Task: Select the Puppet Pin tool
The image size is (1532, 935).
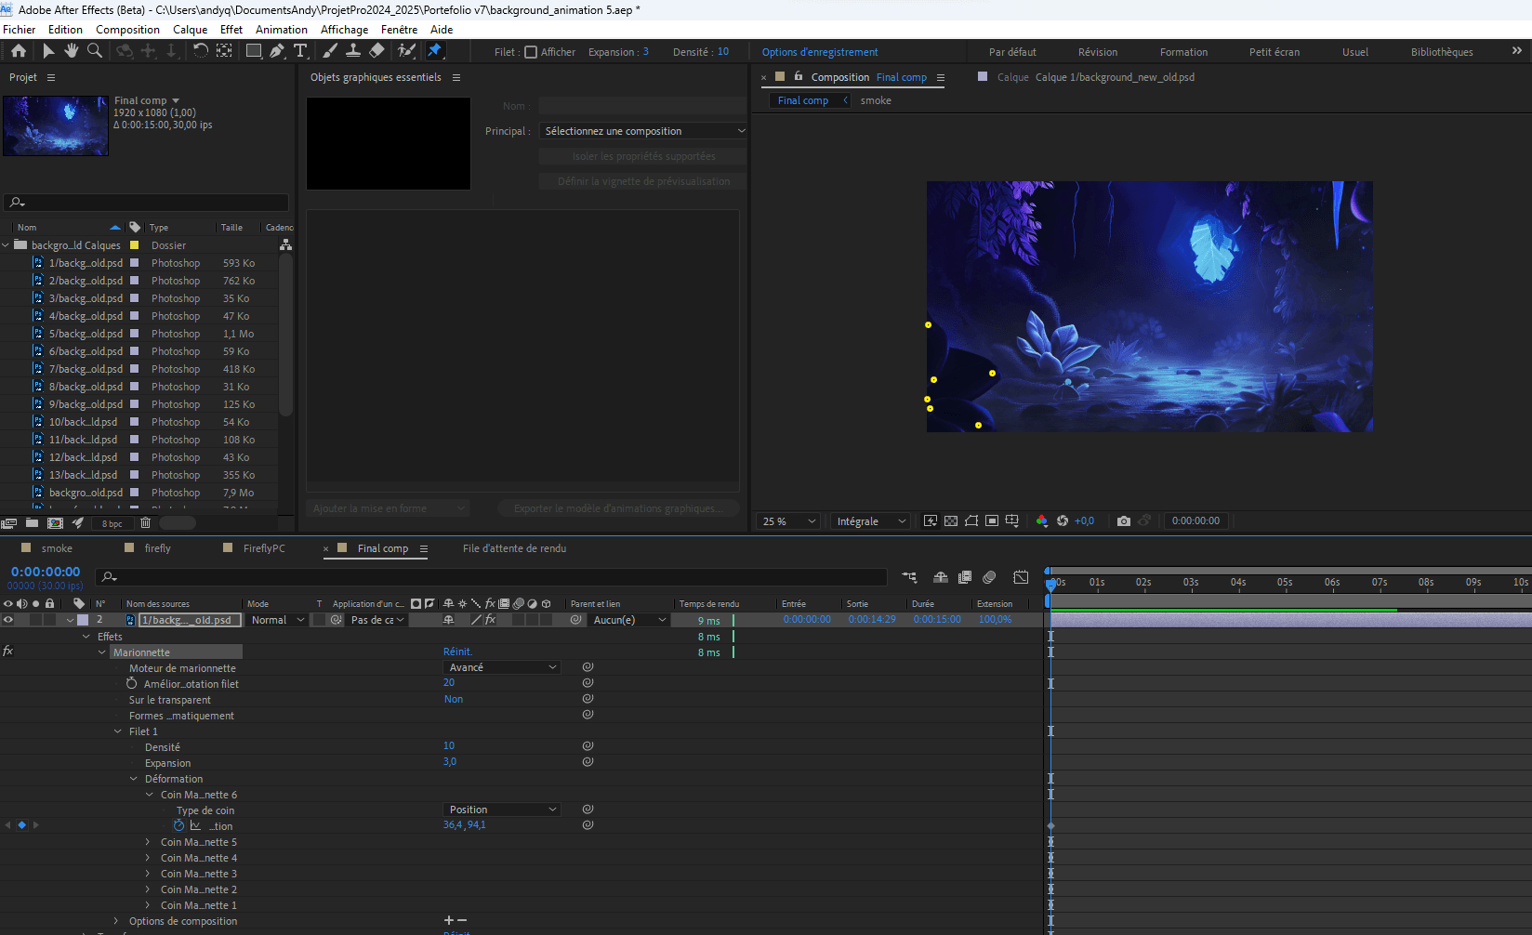Action: click(x=435, y=51)
